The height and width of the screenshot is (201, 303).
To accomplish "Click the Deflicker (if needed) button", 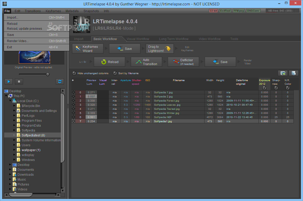I will coord(183,62).
